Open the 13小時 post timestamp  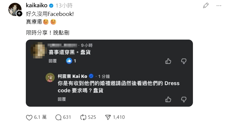(64, 5)
